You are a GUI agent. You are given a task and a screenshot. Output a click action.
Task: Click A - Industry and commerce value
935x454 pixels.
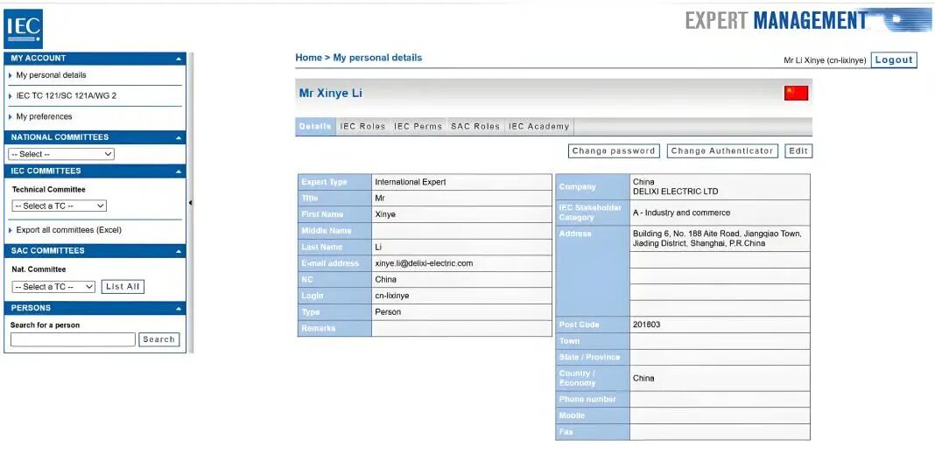682,213
